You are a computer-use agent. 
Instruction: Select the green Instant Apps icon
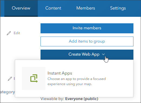point(34,78)
